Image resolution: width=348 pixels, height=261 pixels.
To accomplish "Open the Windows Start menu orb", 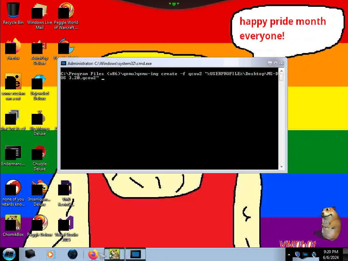I will [x=9, y=254].
